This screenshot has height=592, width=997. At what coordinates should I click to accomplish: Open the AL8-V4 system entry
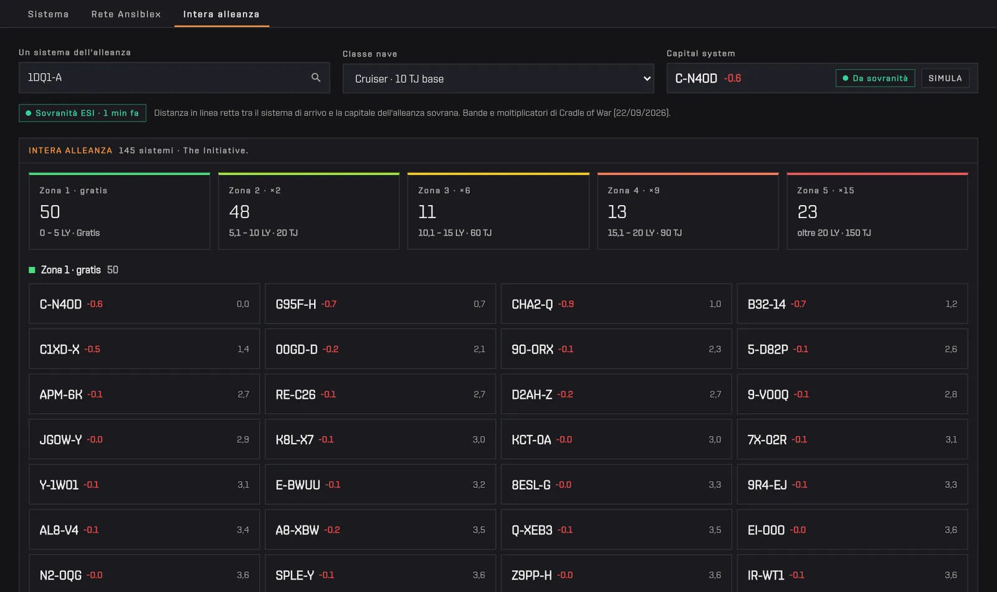[144, 530]
